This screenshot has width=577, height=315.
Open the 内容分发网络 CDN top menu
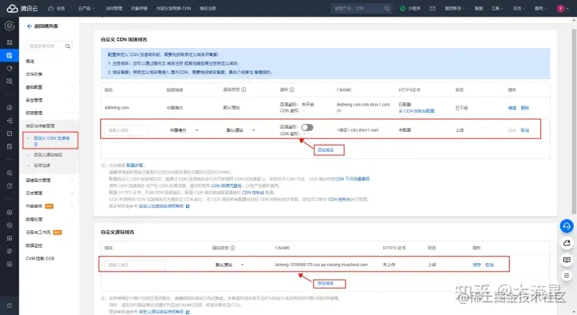tap(173, 8)
